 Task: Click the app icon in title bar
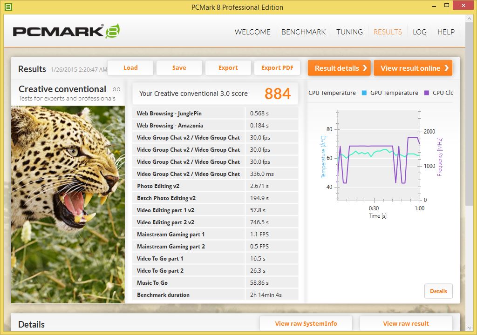(x=8, y=7)
